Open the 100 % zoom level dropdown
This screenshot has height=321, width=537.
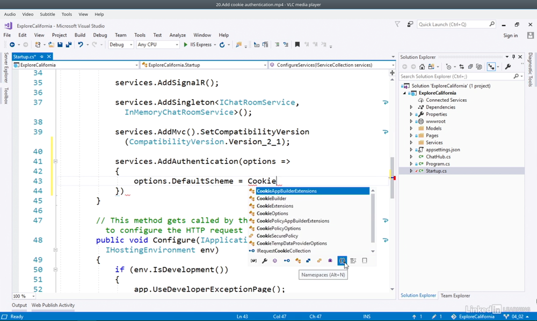pyautogui.click(x=24, y=296)
